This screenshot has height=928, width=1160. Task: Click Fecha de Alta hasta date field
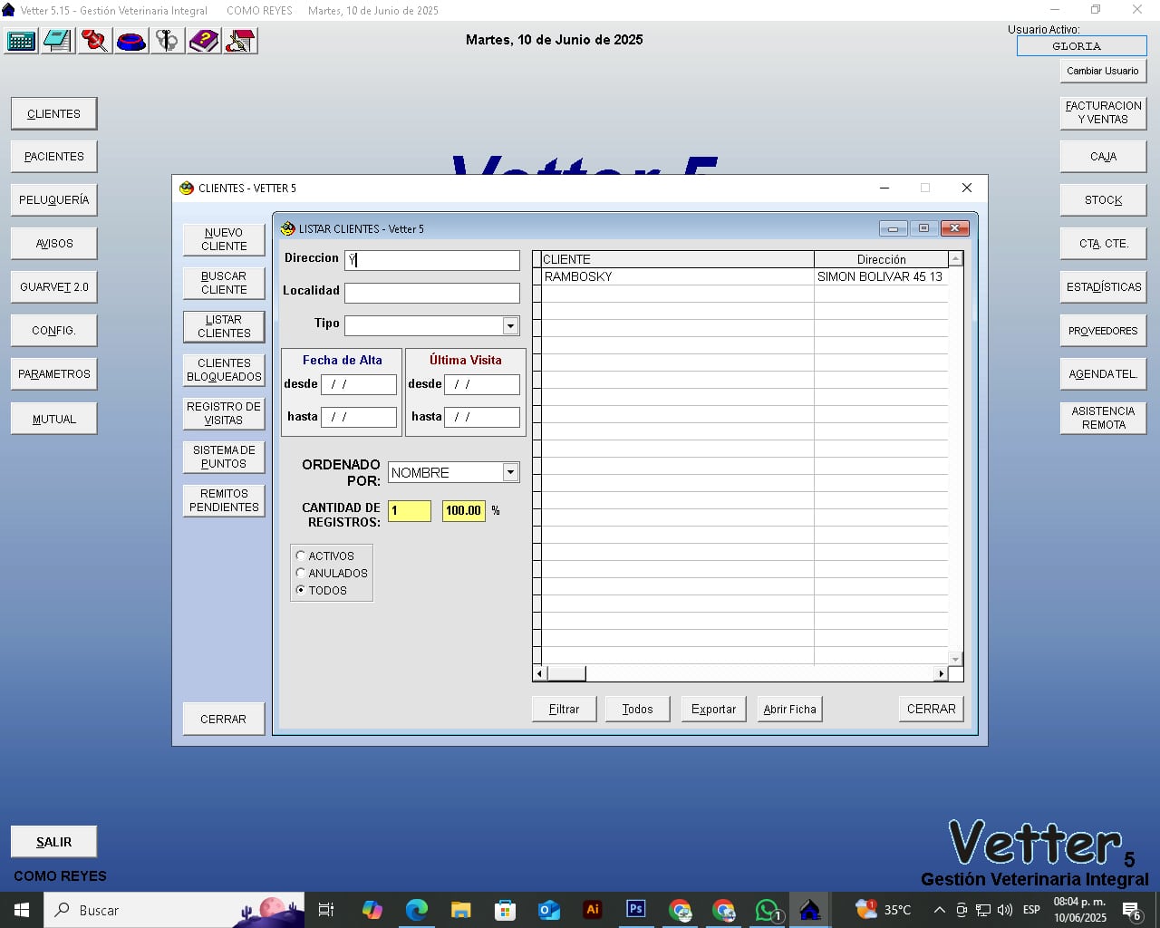[x=359, y=417]
